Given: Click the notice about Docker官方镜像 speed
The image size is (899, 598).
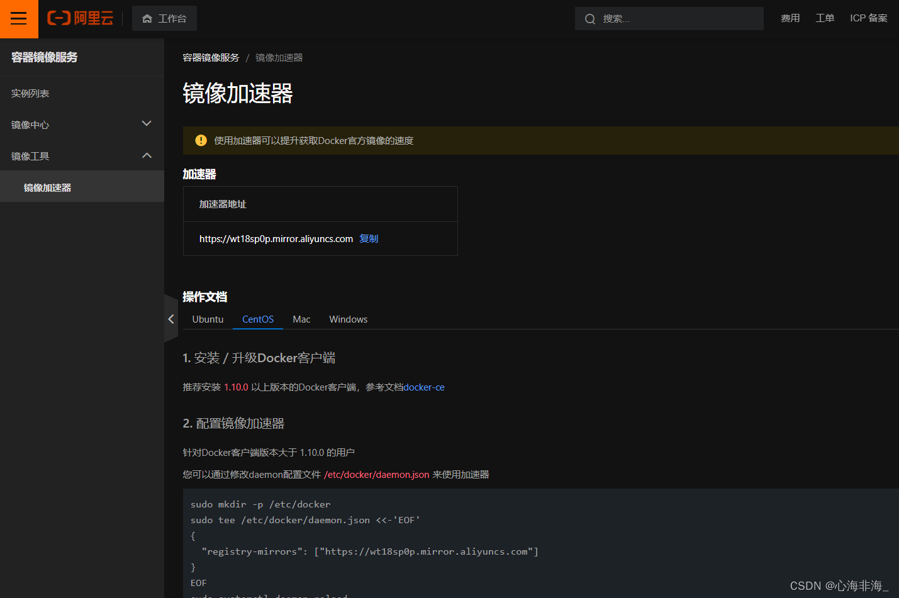Looking at the screenshot, I should click(x=313, y=141).
